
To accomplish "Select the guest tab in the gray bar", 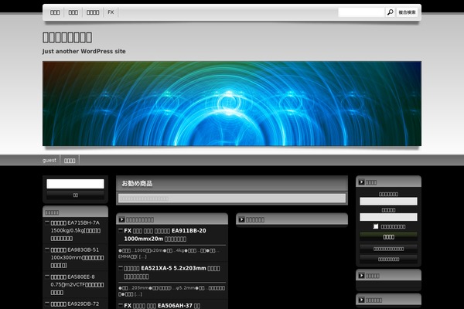I will click(x=49, y=160).
